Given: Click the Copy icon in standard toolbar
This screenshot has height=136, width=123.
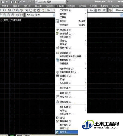Looking at the screenshot, I should point(31,10).
